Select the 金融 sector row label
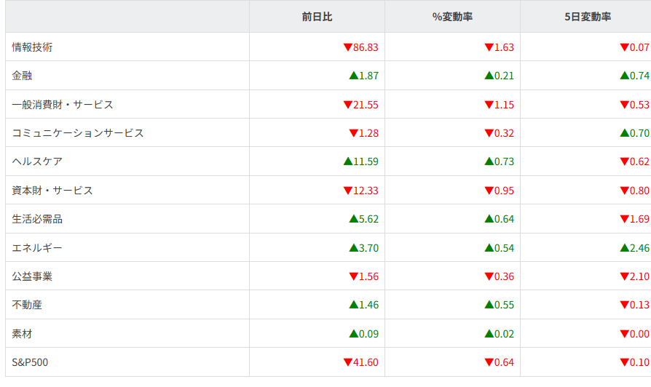The width and height of the screenshot is (651, 387). click(x=22, y=76)
